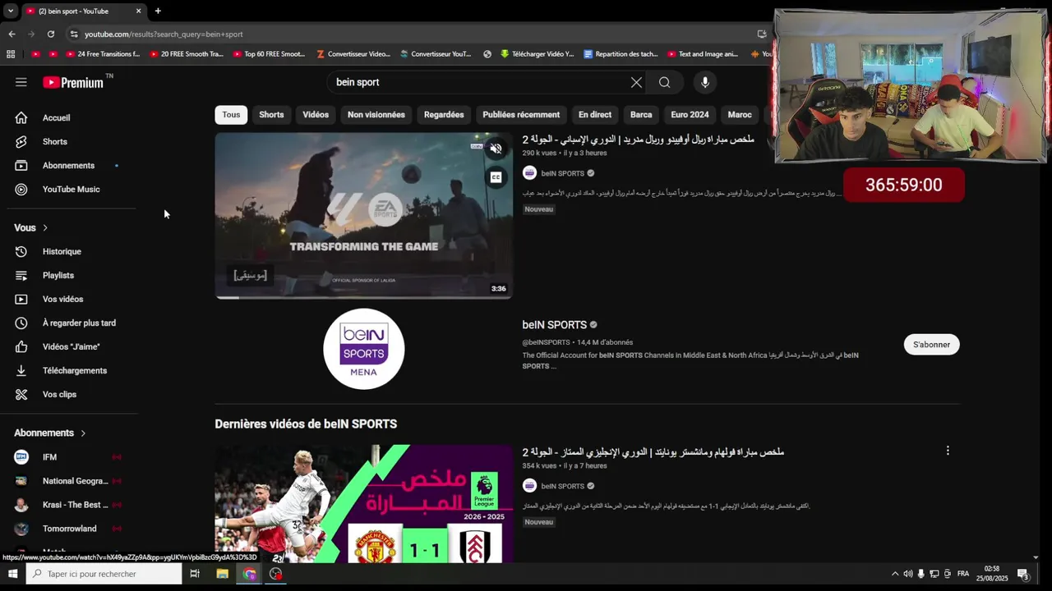Image resolution: width=1052 pixels, height=591 pixels.
Task: Open Abonnements in the left sidebar
Action: click(68, 165)
